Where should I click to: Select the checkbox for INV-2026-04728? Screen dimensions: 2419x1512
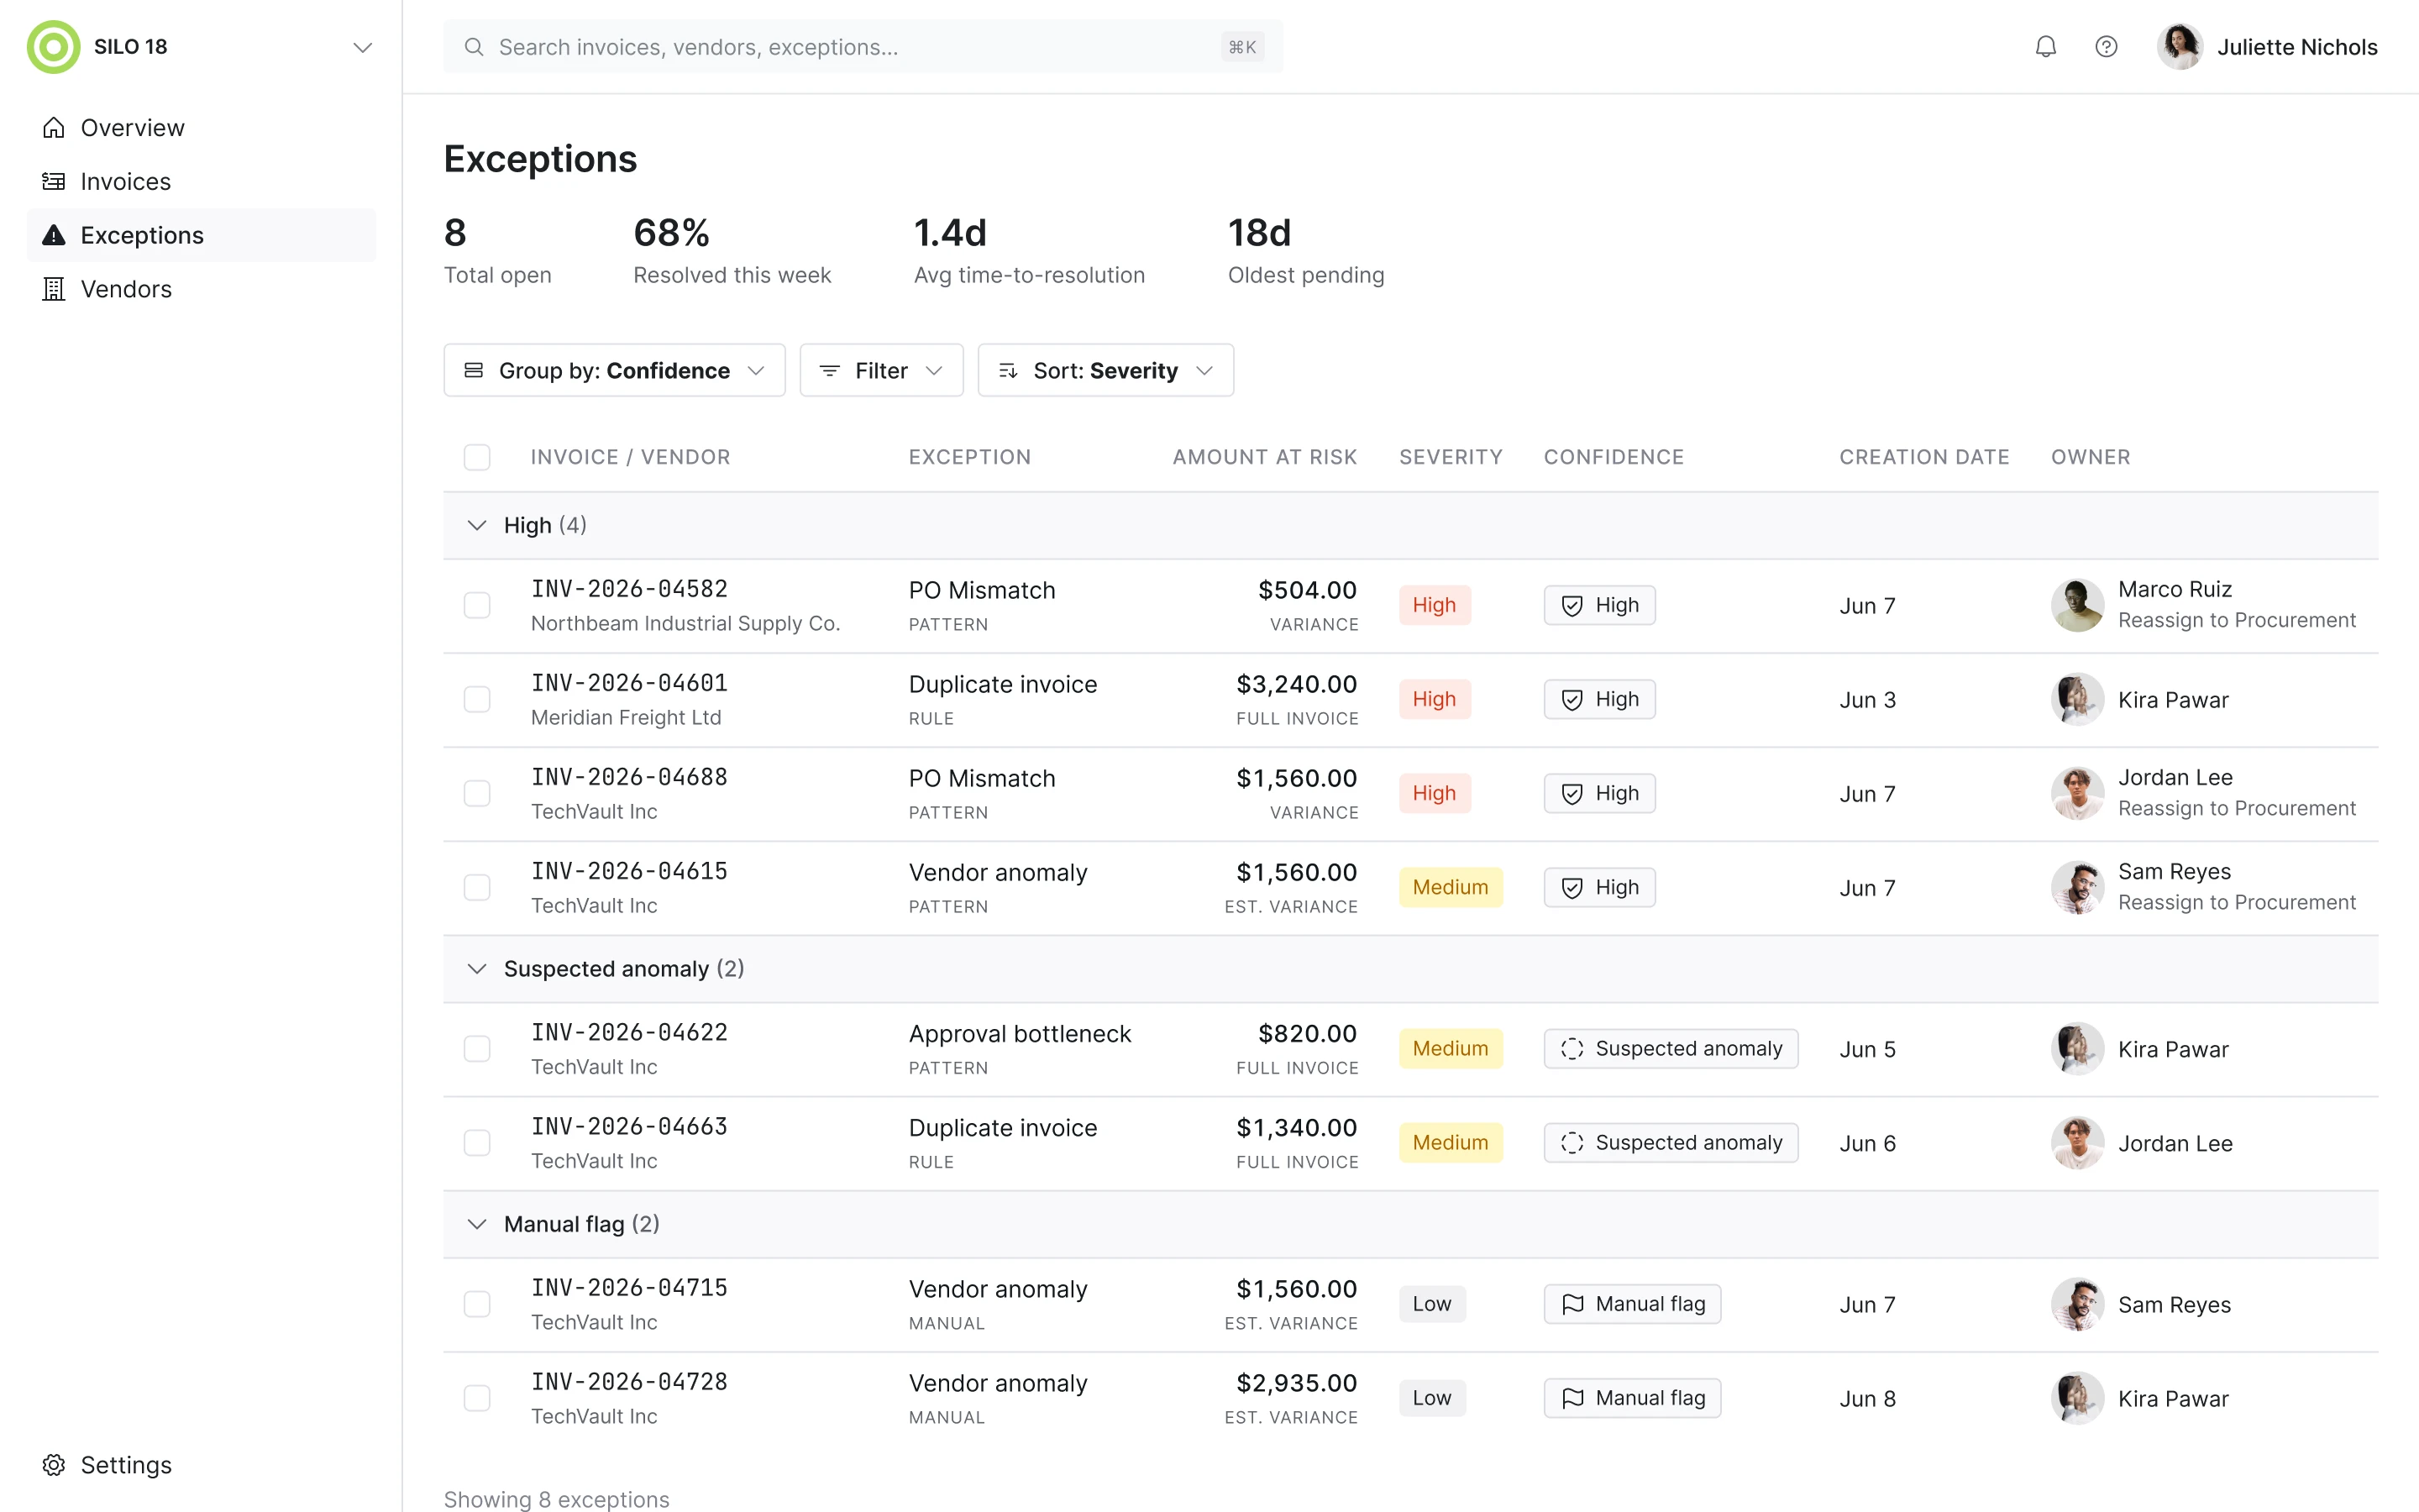tap(478, 1398)
